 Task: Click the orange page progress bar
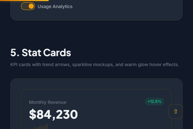(x=24, y=1)
